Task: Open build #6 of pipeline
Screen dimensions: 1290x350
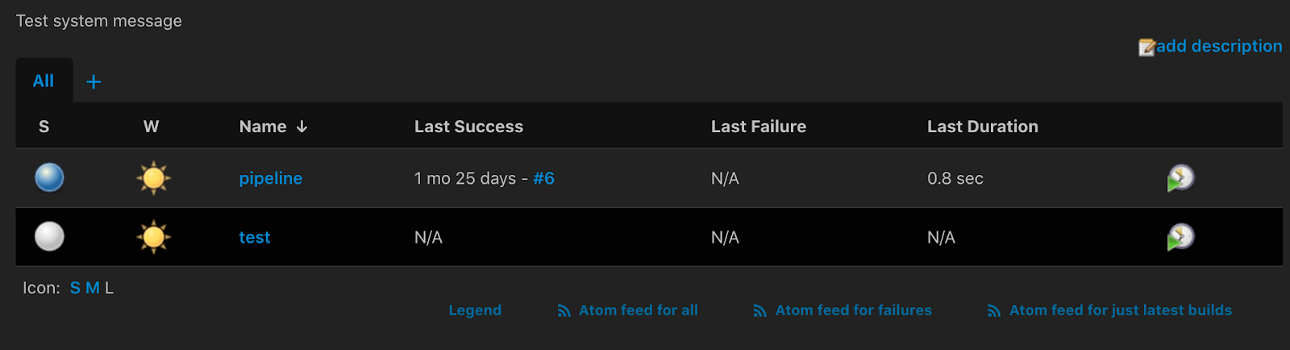Action: [543, 178]
